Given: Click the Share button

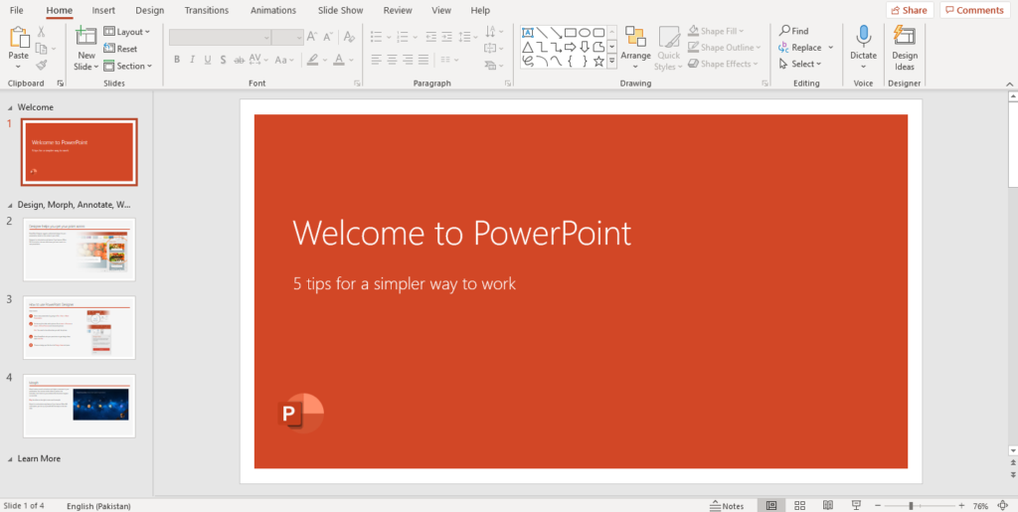Looking at the screenshot, I should tap(908, 10).
